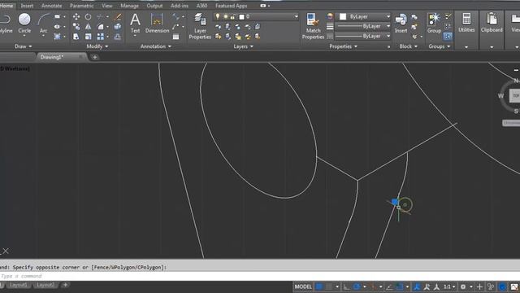This screenshot has width=520, height=293.
Task: Expand the Layers panel title
Action: pos(243,46)
